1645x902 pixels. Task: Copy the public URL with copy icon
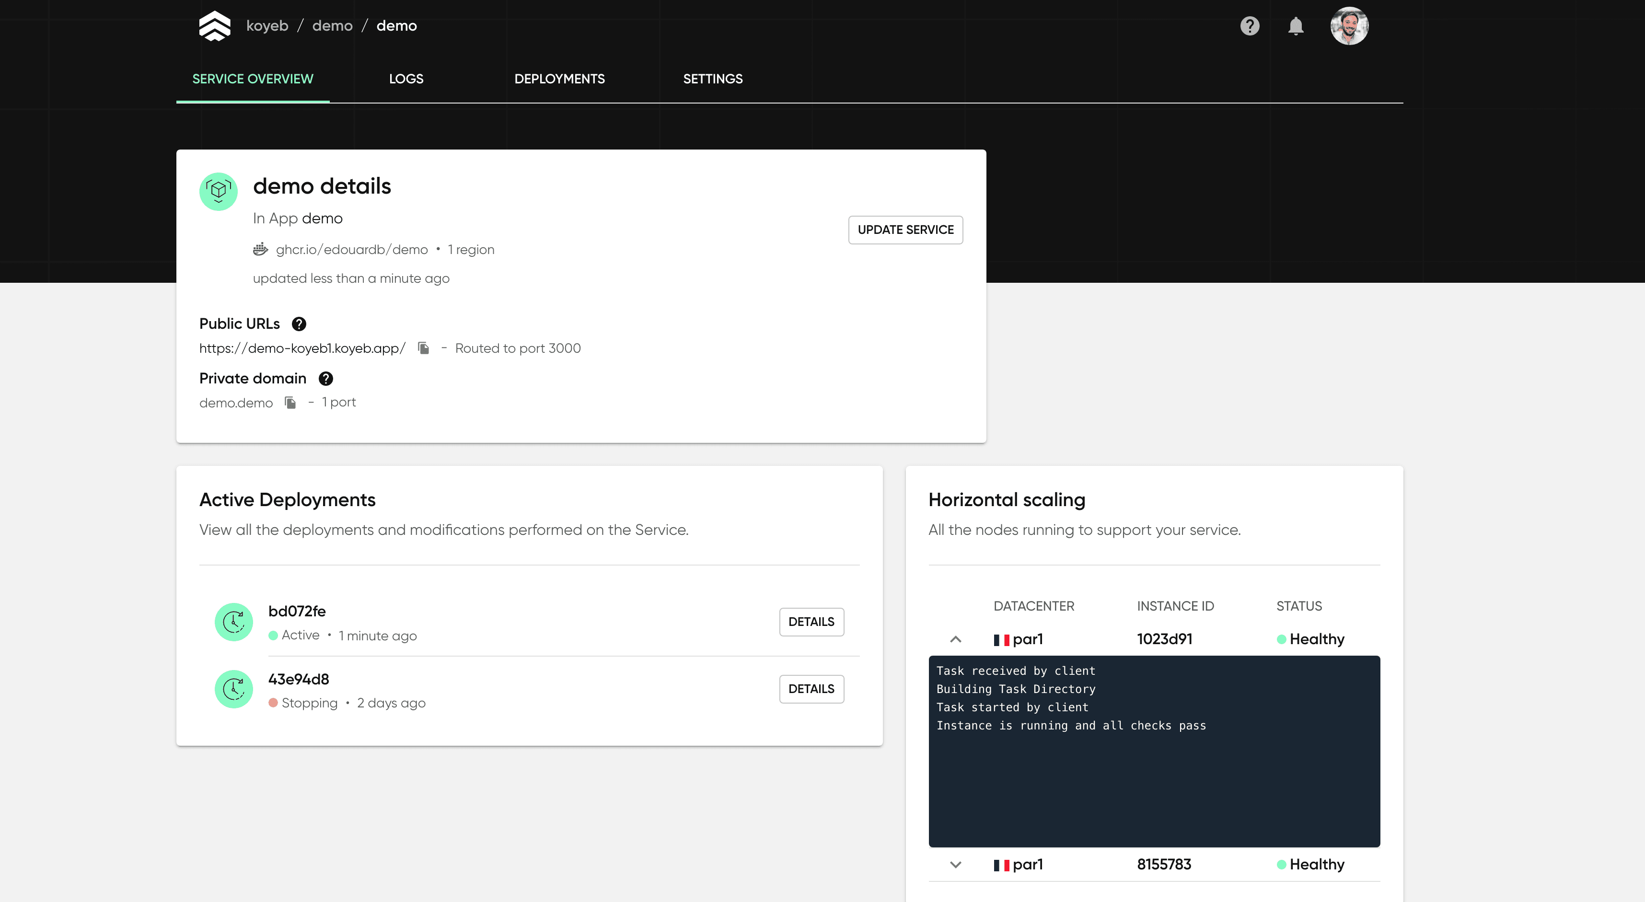pos(423,348)
